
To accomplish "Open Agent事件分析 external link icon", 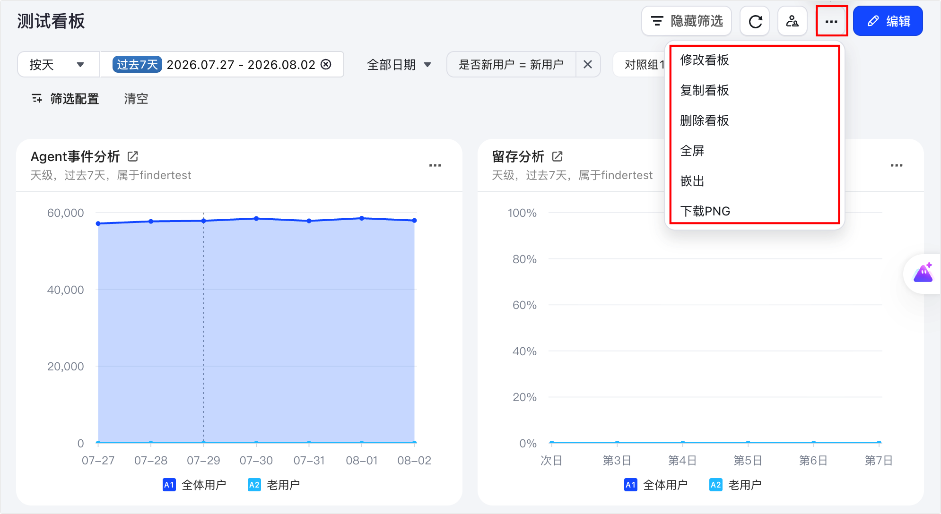I will click(x=133, y=156).
